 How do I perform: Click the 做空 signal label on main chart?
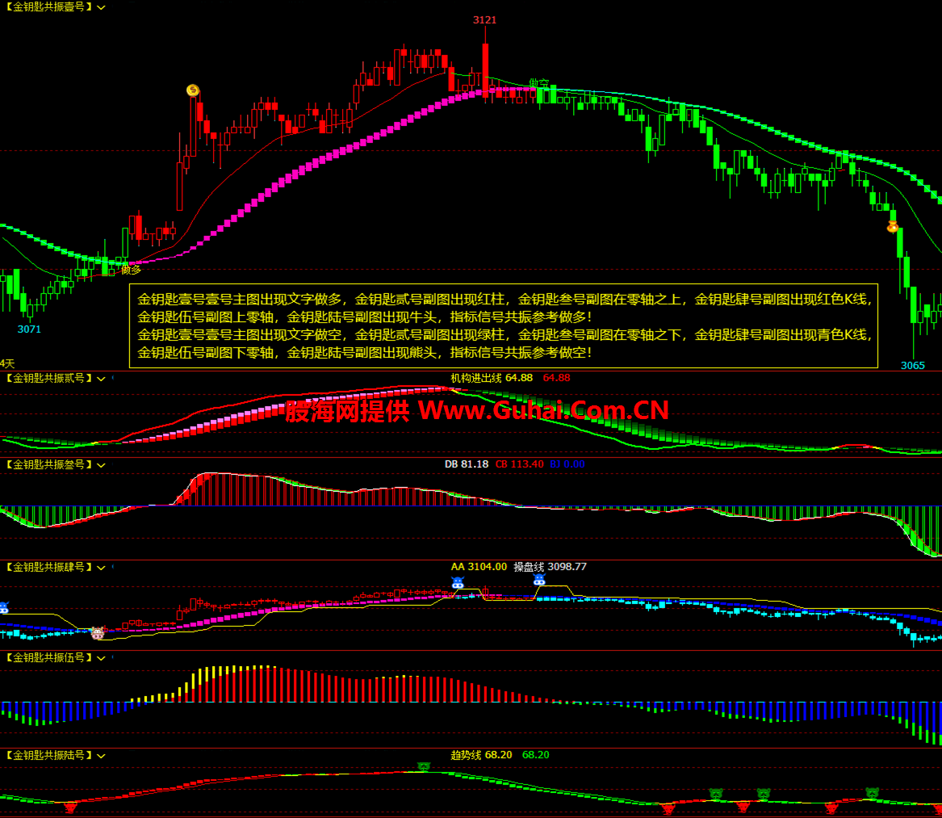pyautogui.click(x=539, y=82)
